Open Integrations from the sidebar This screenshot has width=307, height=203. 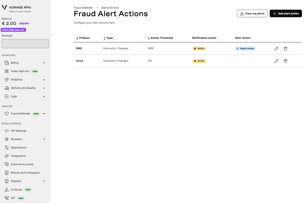pos(7,156)
